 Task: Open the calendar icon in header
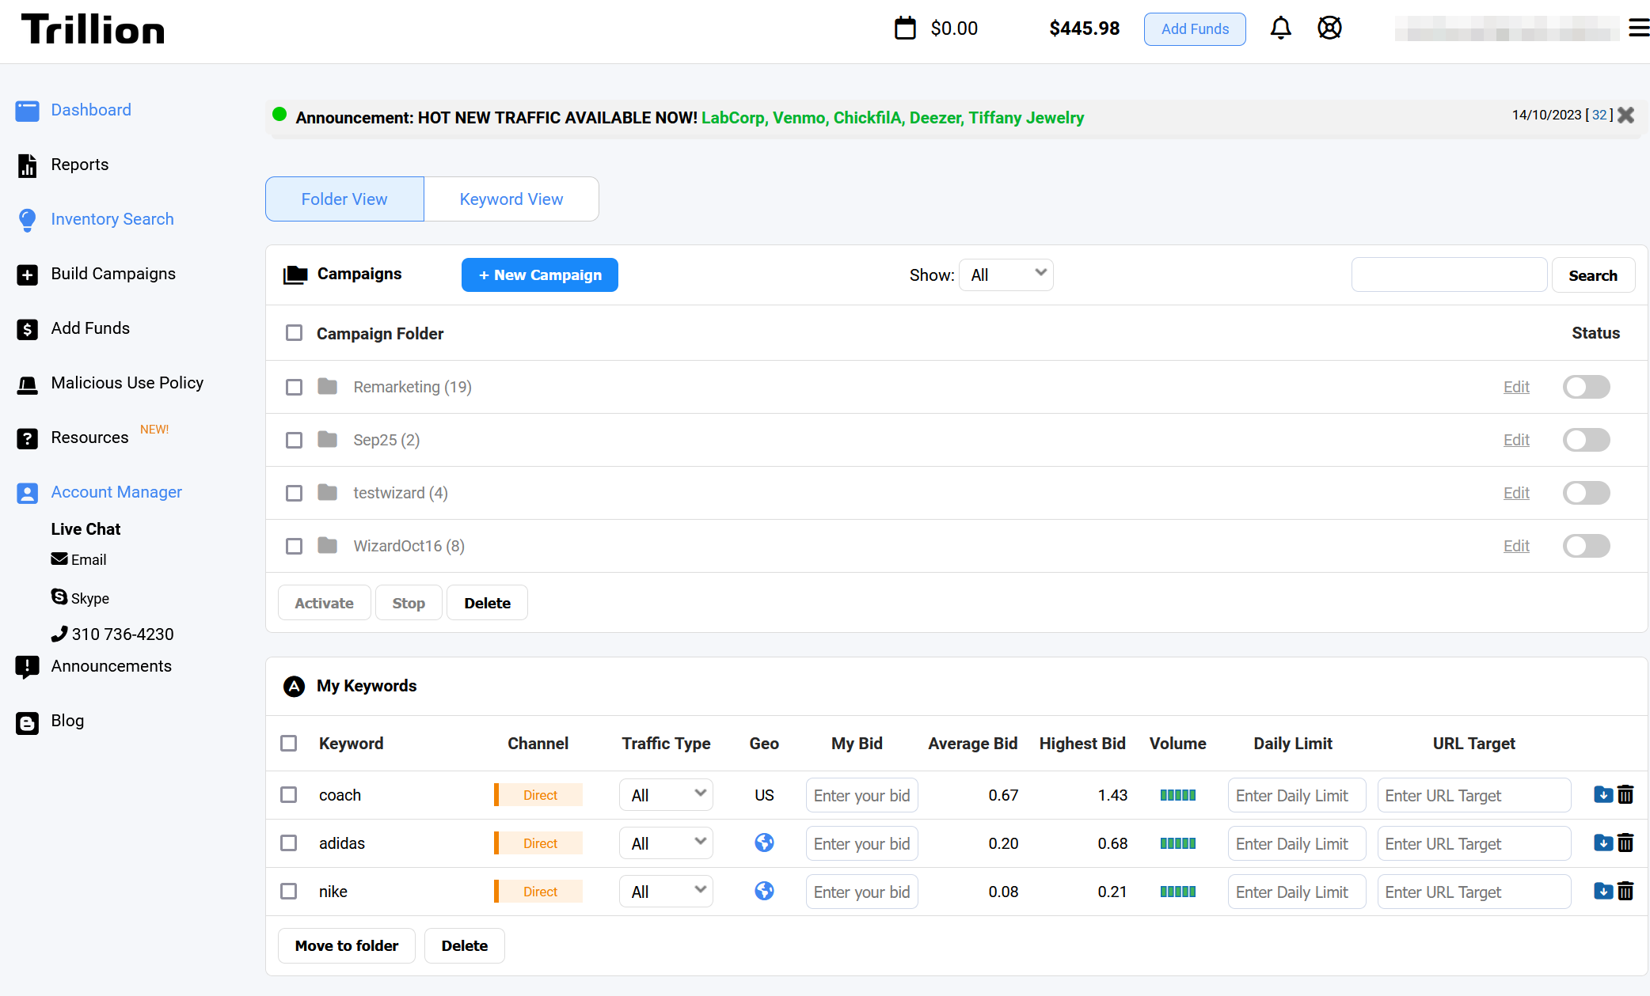click(x=905, y=28)
